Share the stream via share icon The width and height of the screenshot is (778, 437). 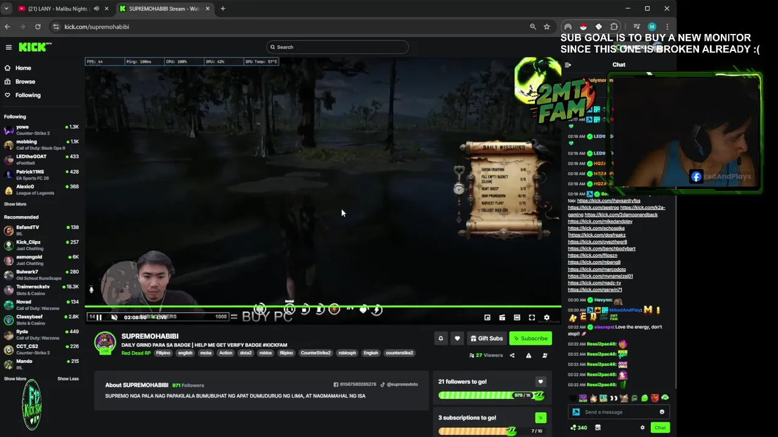[512, 356]
